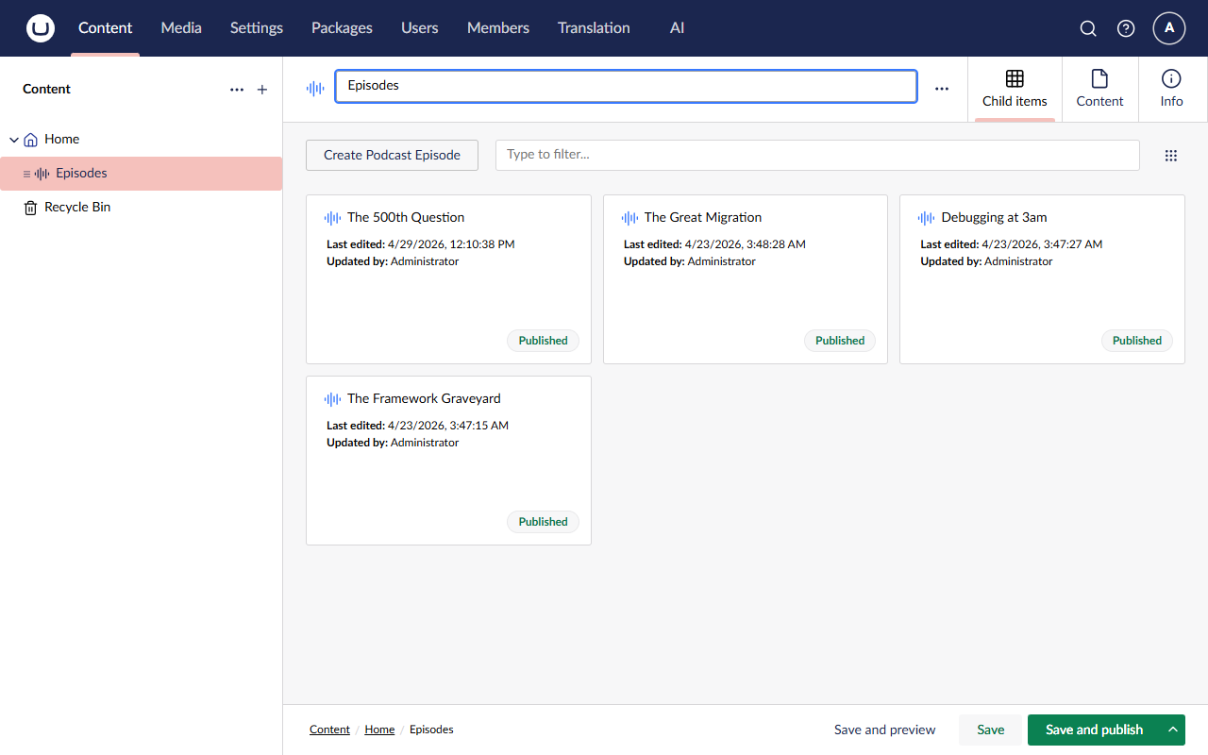The height and width of the screenshot is (755, 1208).
Task: Open The Framework Graveyard episode title
Action: click(424, 399)
